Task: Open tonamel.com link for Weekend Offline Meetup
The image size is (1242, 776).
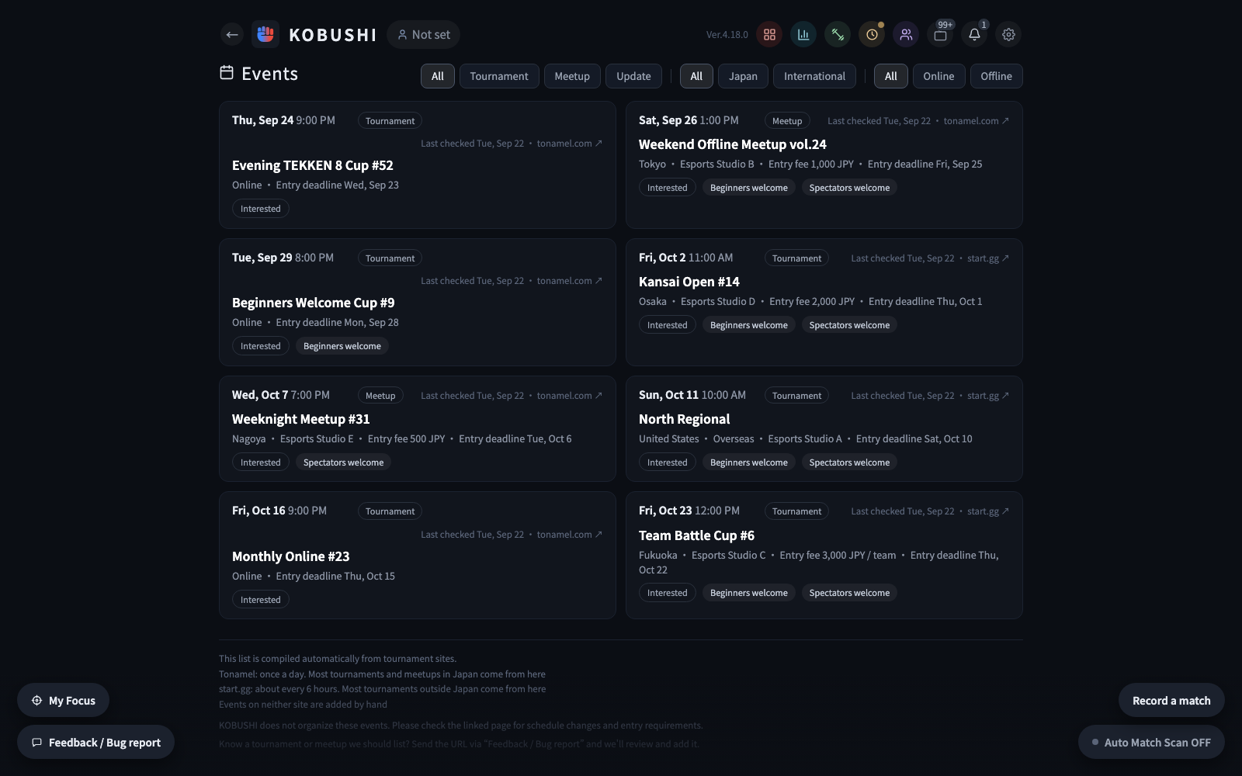Action: pos(976,121)
